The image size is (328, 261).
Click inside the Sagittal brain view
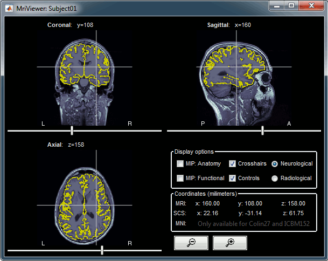tap(232, 70)
